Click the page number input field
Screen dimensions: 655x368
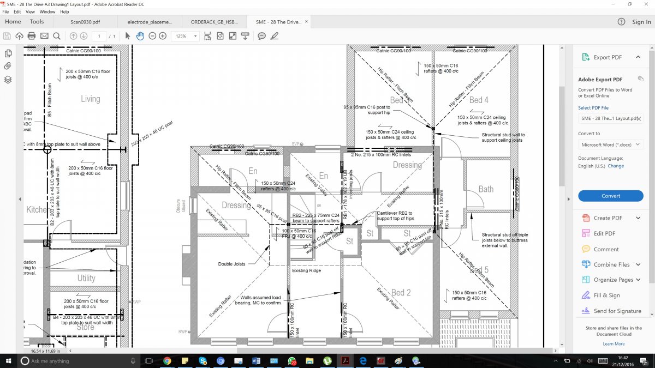pyautogui.click(x=100, y=36)
